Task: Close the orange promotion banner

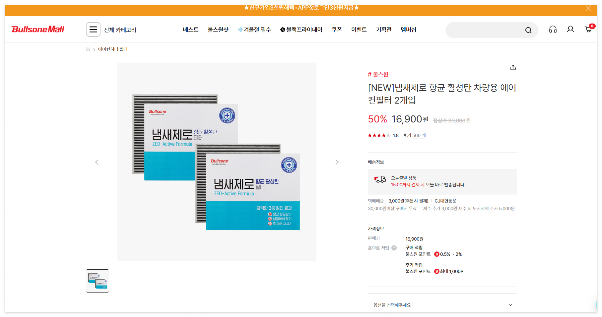Action: (x=588, y=8)
